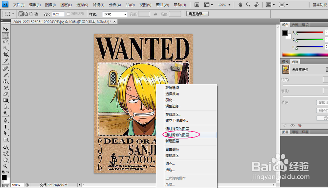Select the Pen tool
This screenshot has height=188, width=328.
click(6, 120)
